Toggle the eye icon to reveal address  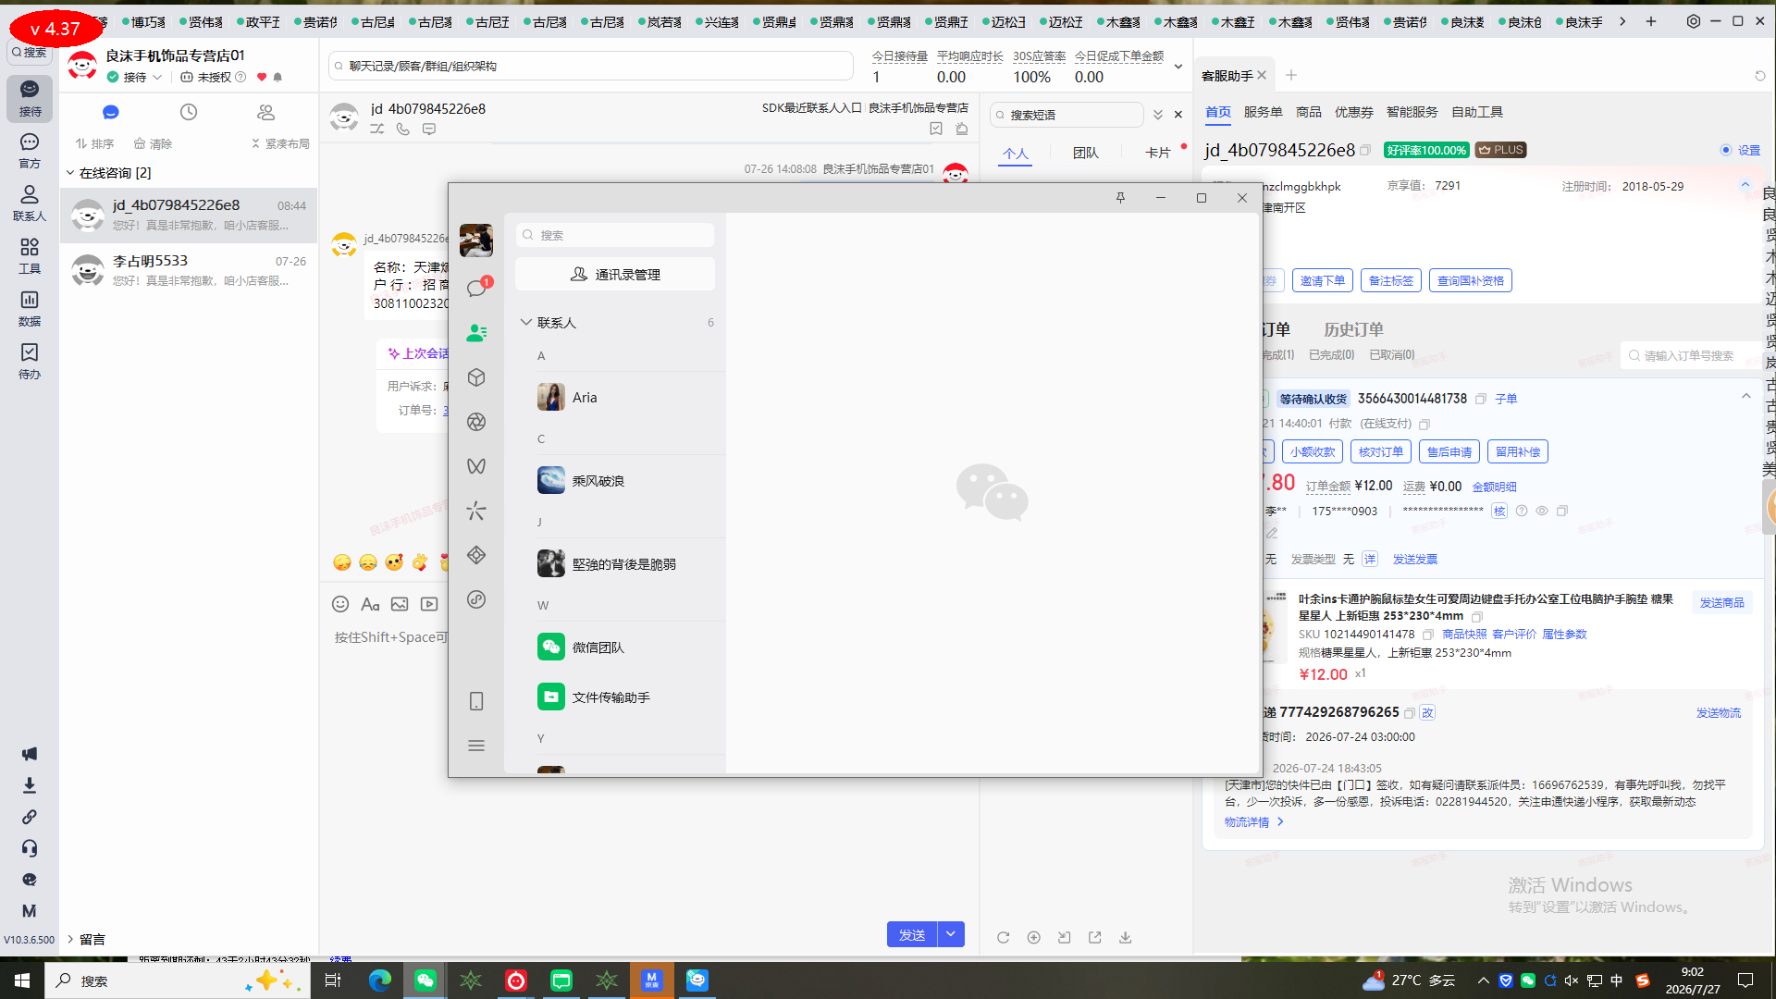click(1542, 511)
